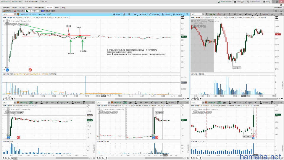The width and height of the screenshot is (284, 160).
Task: Open Studies on SNA 5m chart
Action: 76,103
